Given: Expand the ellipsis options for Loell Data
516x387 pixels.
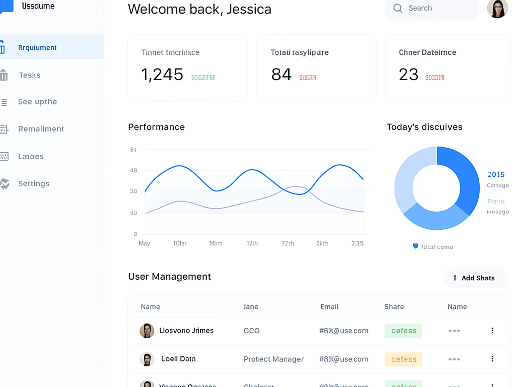Looking at the screenshot, I should (x=492, y=359).
